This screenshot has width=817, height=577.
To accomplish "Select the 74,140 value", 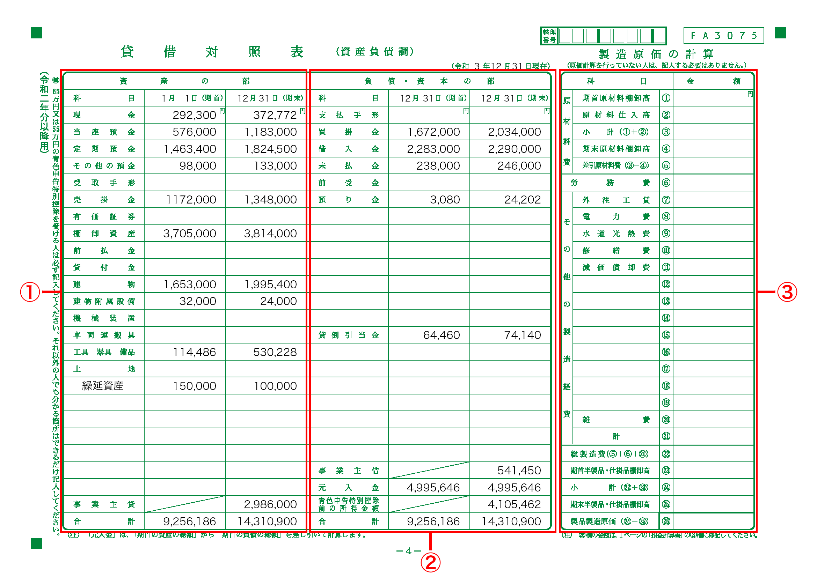I will (523, 335).
